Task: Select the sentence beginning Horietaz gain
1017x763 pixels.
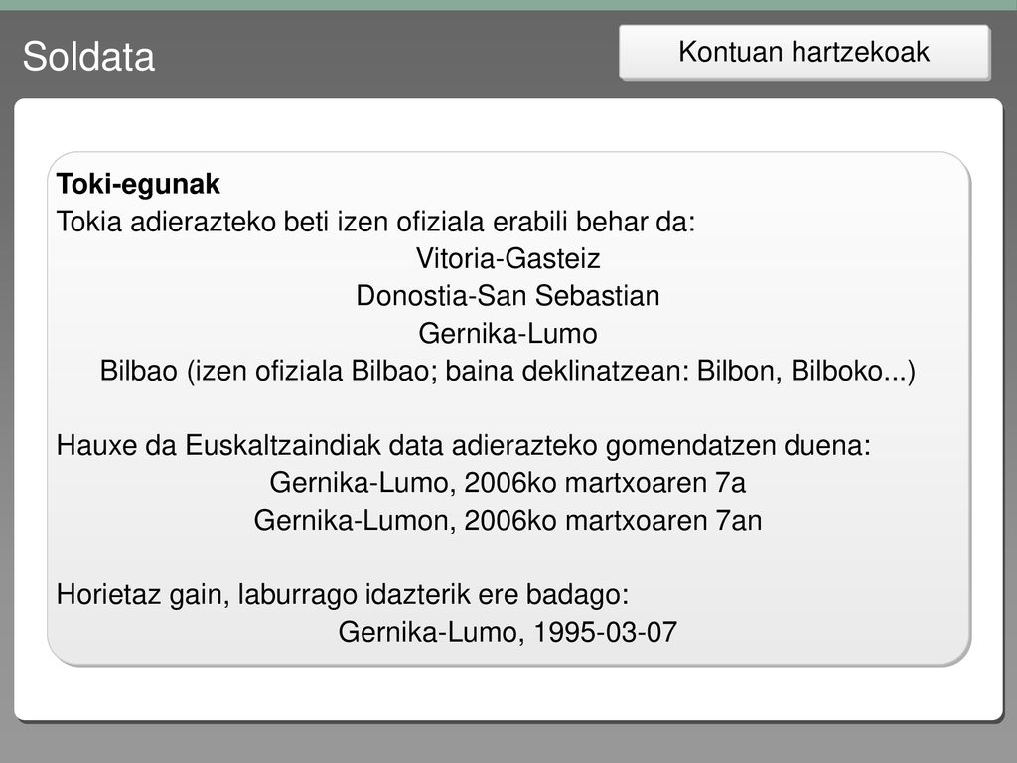Action: 343,595
